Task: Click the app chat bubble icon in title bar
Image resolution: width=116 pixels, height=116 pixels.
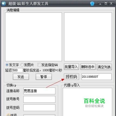Action: click(4, 4)
